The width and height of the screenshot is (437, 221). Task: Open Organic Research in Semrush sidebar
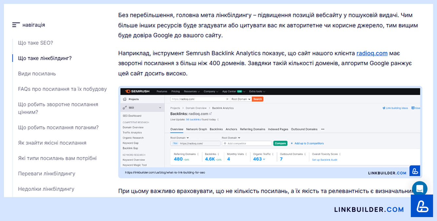tap(133, 138)
